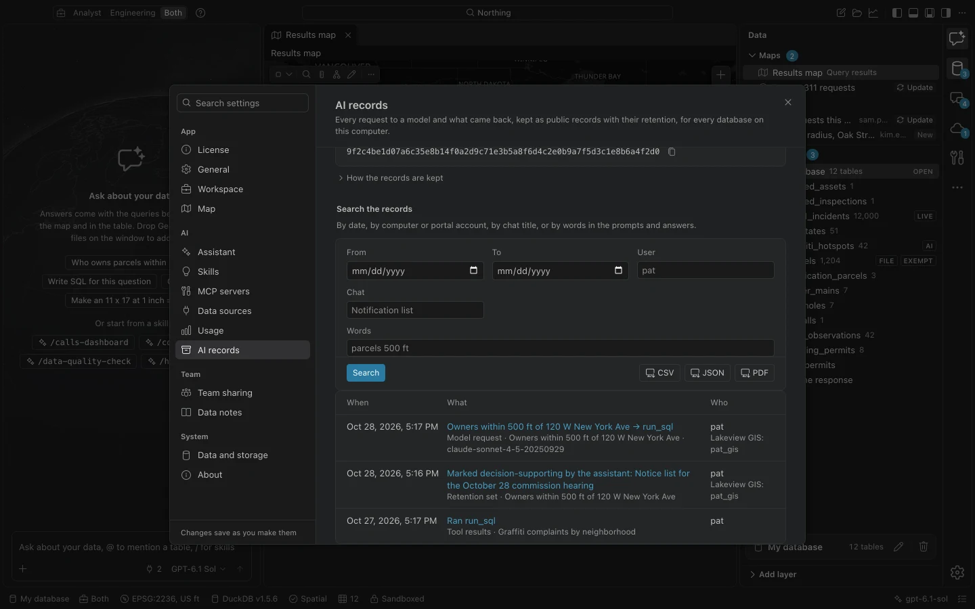This screenshot has width=975, height=609.
Task: Click the help question mark icon in the top bar
Action: tap(200, 13)
